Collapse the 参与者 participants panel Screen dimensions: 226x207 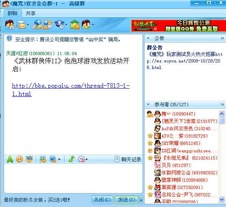[148, 104]
